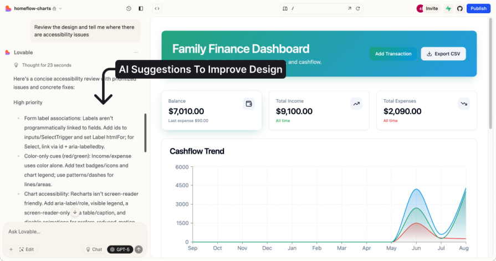Toggle Edit mode in the prompt box
The width and height of the screenshot is (496, 261).
26,249
